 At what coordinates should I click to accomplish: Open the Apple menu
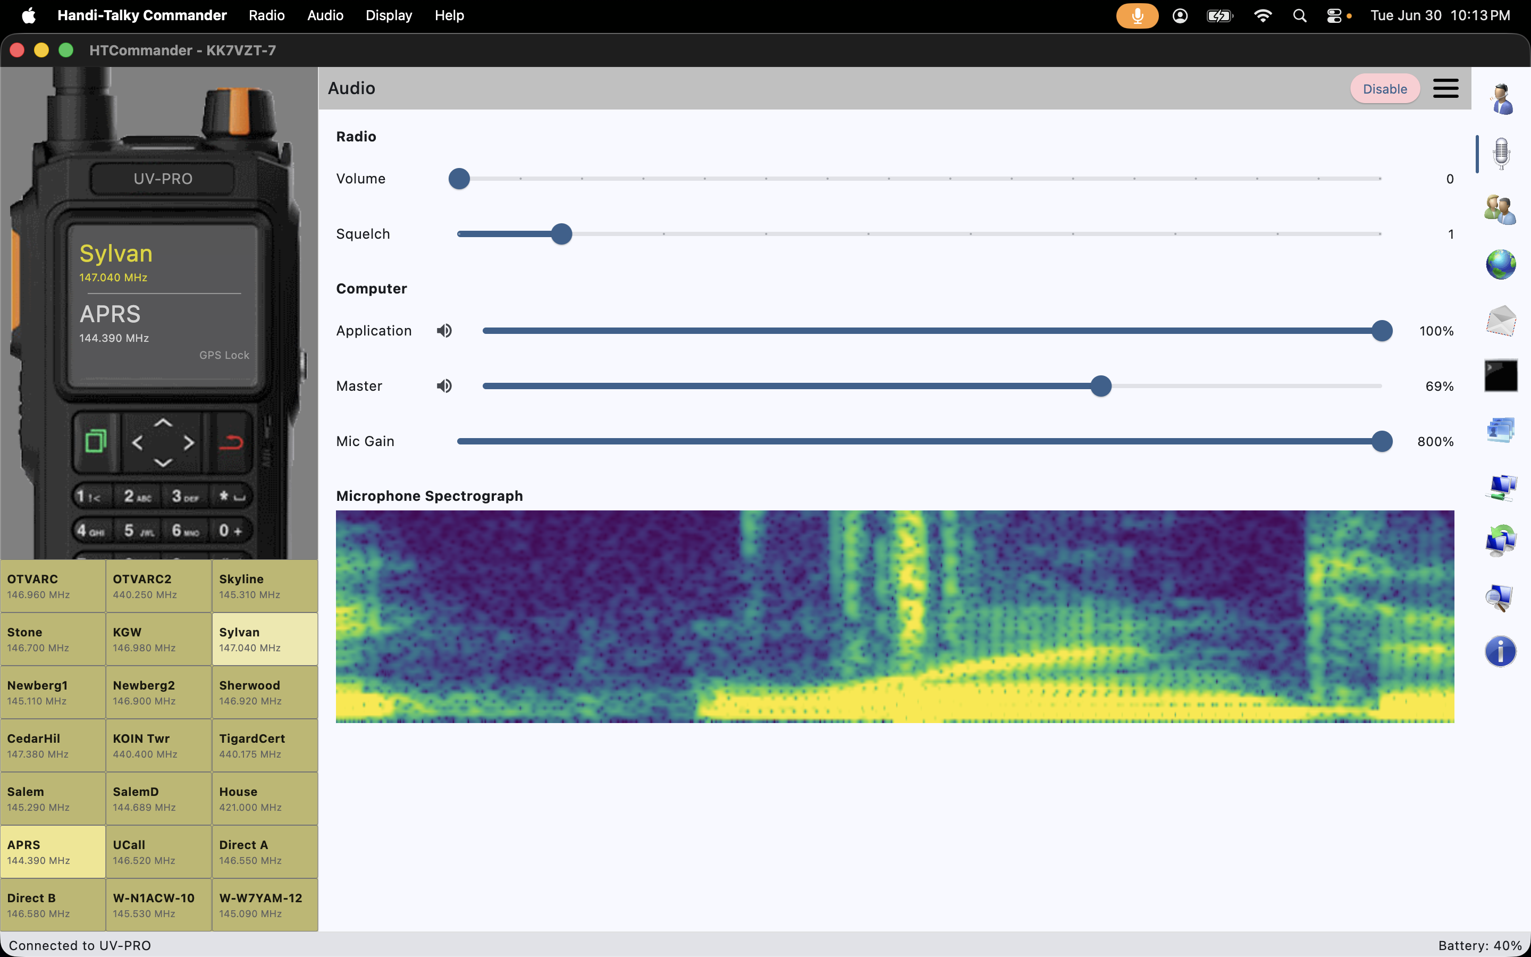tap(29, 15)
